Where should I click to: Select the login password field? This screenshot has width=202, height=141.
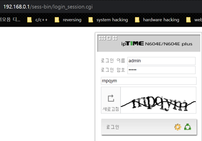click(161, 70)
